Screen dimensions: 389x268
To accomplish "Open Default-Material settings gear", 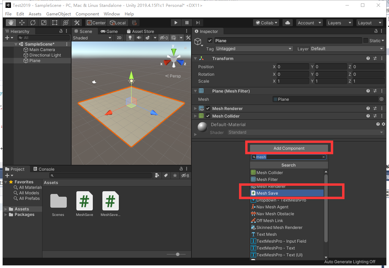I will 384,124.
